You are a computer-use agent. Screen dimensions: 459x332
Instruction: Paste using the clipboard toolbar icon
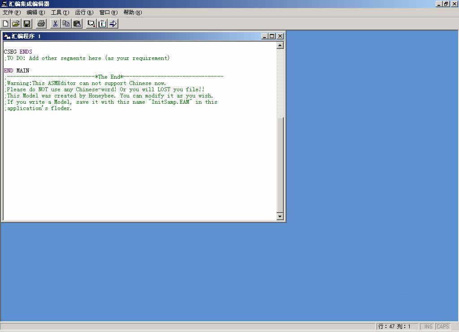[77, 24]
